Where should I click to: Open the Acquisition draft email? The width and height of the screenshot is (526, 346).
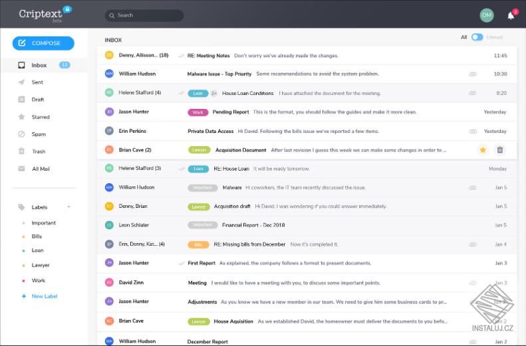coord(307,207)
